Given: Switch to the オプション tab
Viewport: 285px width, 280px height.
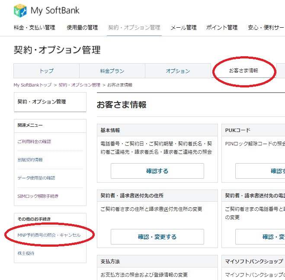Looking at the screenshot, I should [178, 71].
